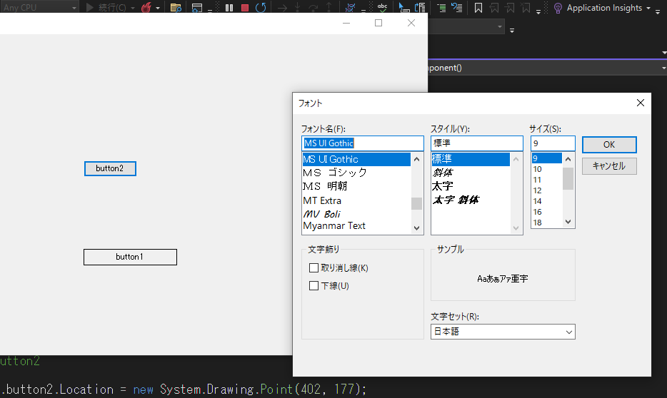Choose 太字 in the style list
The height and width of the screenshot is (398, 667).
442,186
